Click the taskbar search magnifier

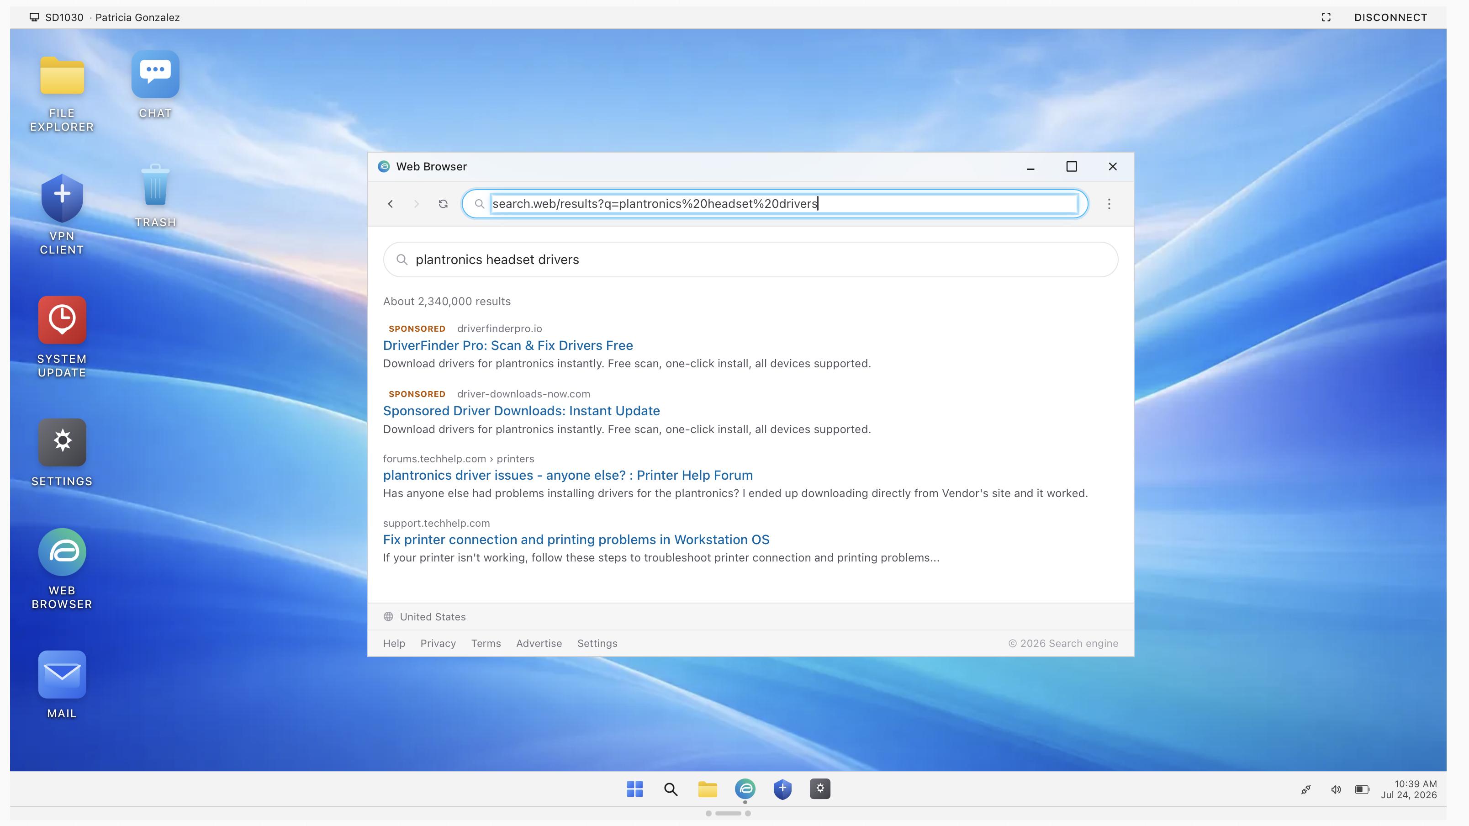pyautogui.click(x=671, y=789)
